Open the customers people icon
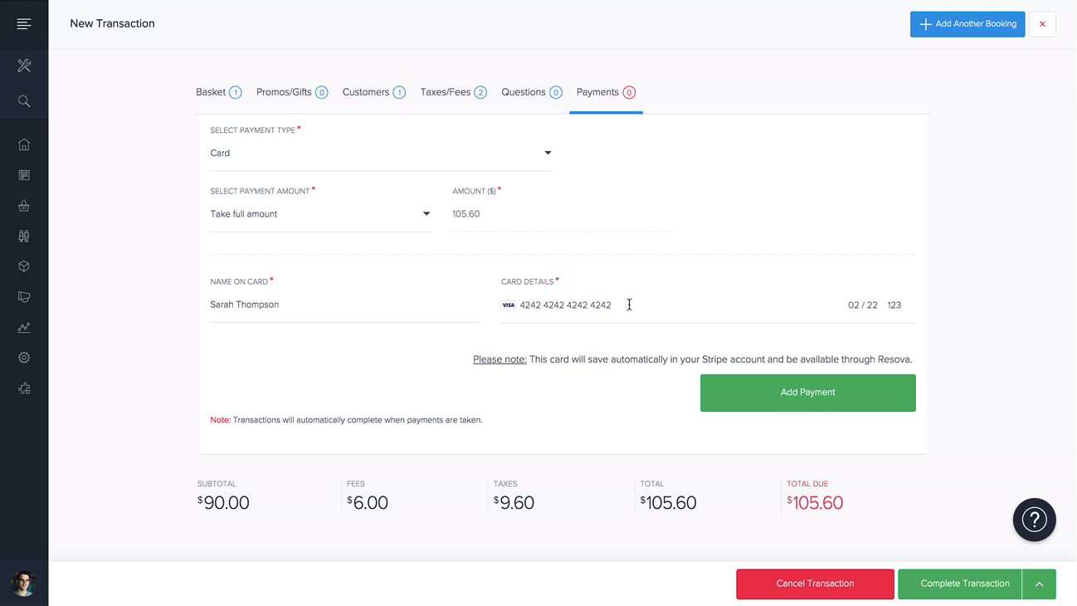The height and width of the screenshot is (606, 1077). click(x=24, y=236)
